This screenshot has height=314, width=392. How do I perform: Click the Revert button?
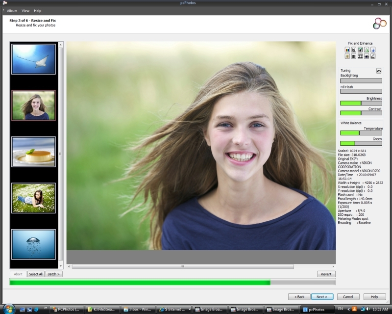point(326,274)
